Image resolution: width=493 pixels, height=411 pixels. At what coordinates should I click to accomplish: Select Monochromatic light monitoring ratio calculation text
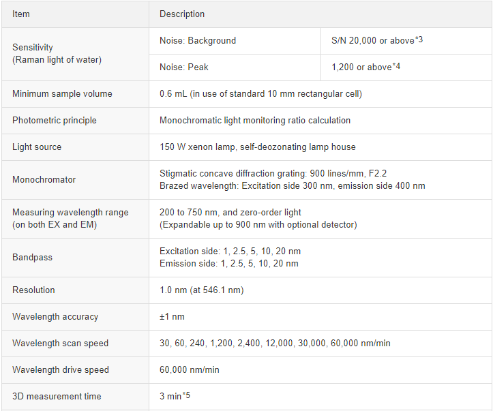[255, 121]
